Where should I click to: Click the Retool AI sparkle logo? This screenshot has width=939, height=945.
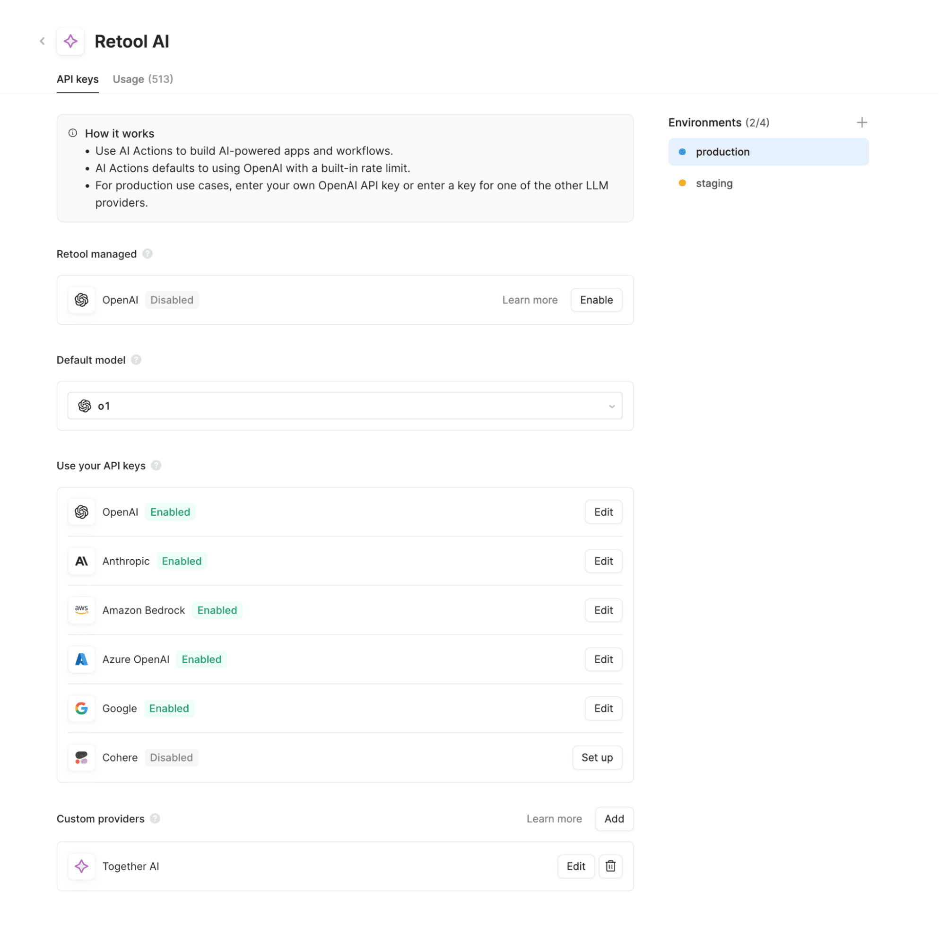[70, 41]
